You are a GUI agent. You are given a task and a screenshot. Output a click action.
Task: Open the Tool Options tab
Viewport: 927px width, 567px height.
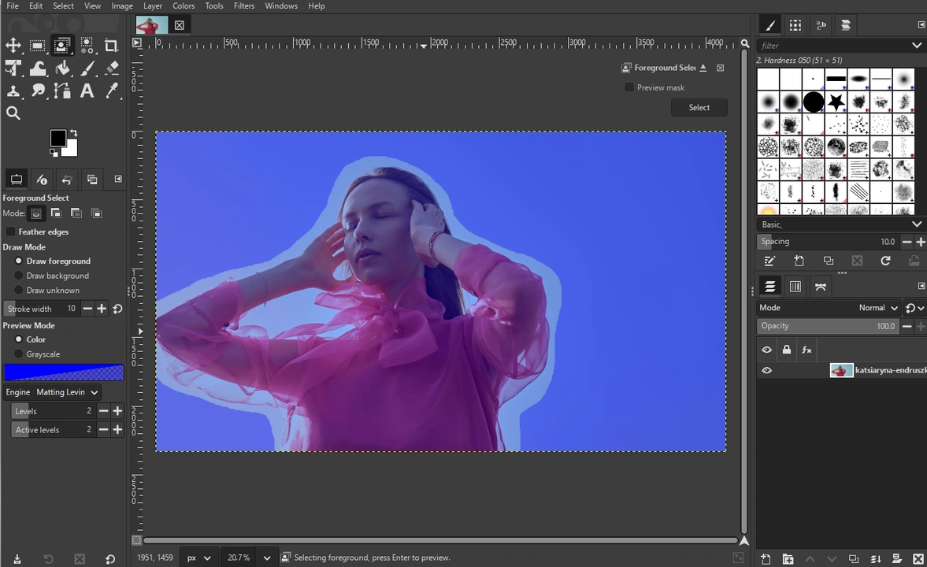[x=17, y=179]
